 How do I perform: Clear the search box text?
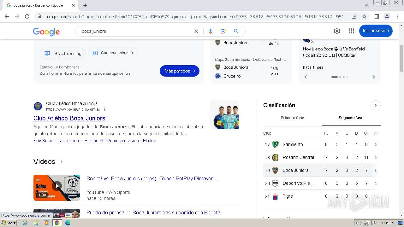pos(196,31)
